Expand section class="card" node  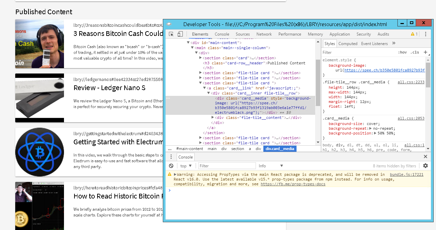pos(201,58)
